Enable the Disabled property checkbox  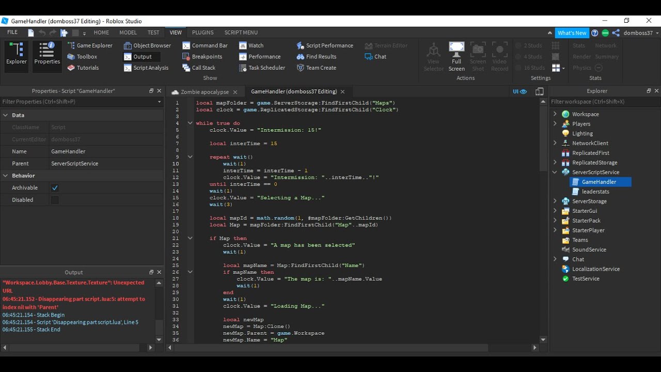pyautogui.click(x=55, y=200)
